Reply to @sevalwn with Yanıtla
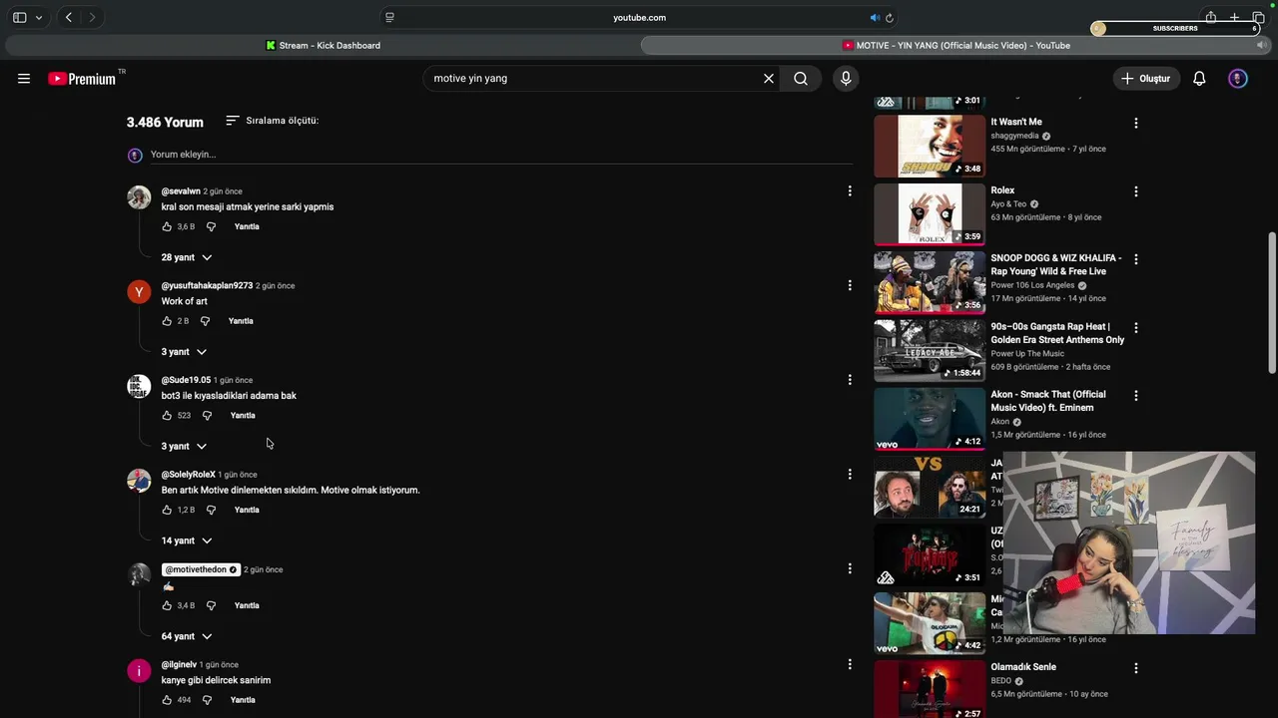 247,226
